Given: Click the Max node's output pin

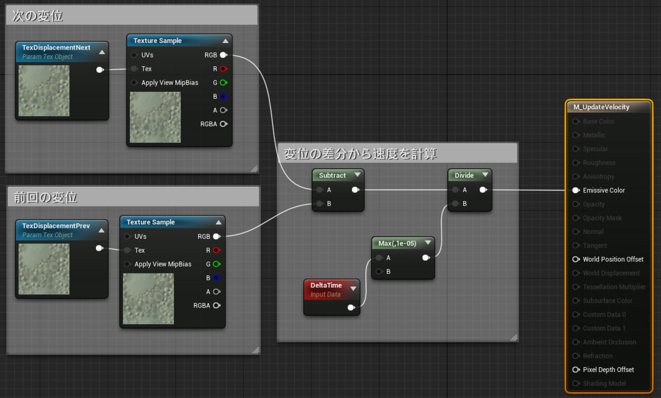Looking at the screenshot, I should (x=426, y=257).
